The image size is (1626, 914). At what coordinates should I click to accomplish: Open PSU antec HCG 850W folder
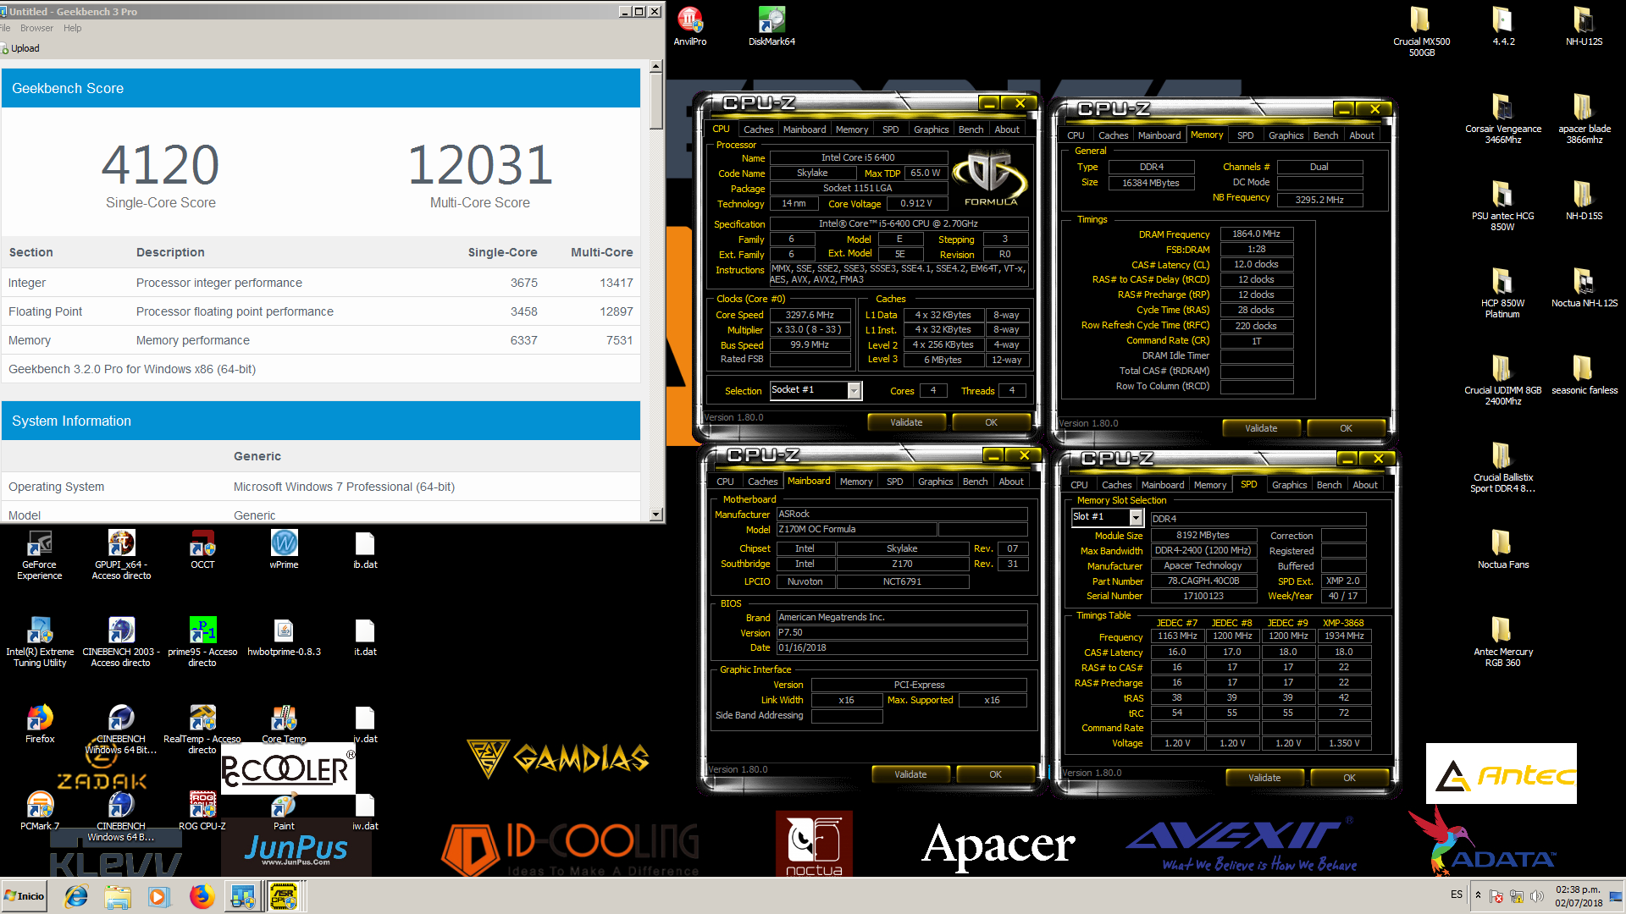tap(1502, 206)
